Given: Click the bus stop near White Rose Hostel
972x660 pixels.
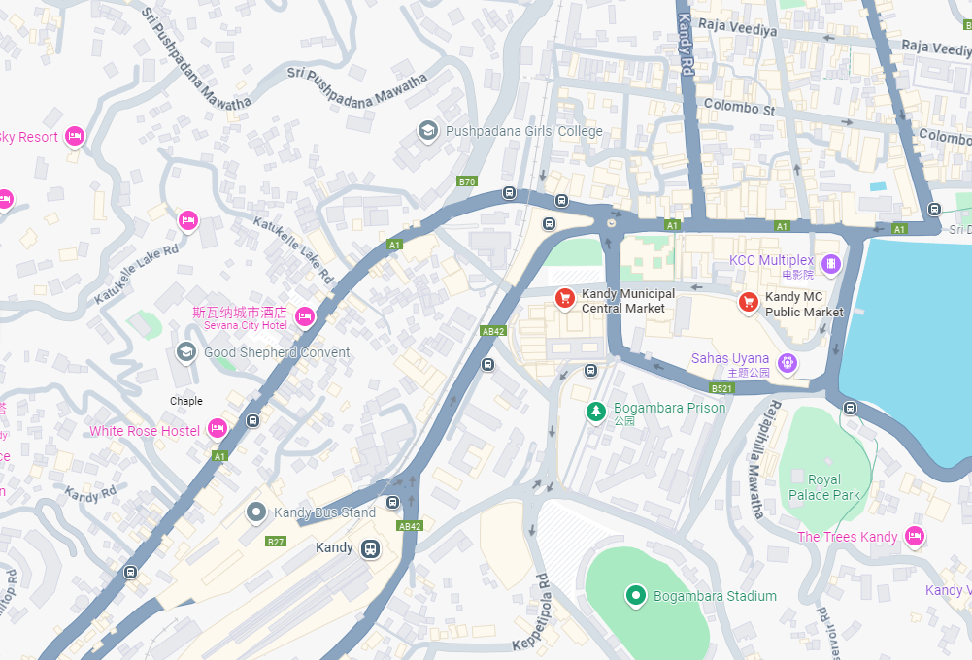Looking at the screenshot, I should pyautogui.click(x=252, y=421).
